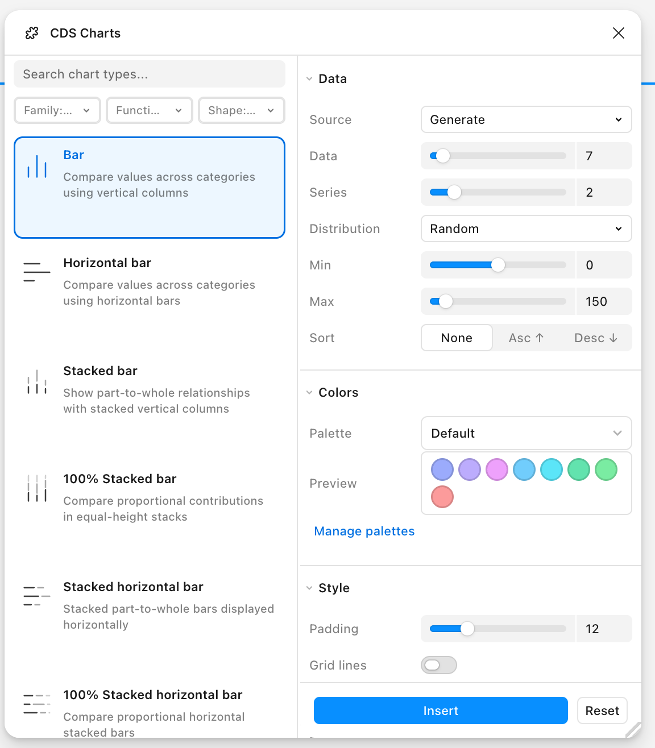Image resolution: width=655 pixels, height=748 pixels.
Task: Open the Shape filter dropdown
Action: click(242, 110)
